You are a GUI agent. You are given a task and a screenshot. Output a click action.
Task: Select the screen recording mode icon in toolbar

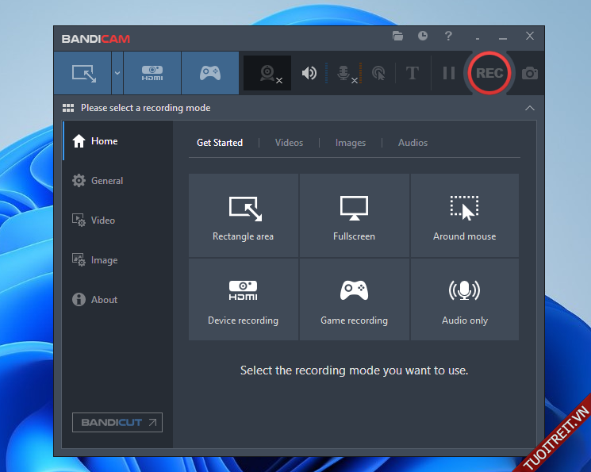click(x=83, y=73)
